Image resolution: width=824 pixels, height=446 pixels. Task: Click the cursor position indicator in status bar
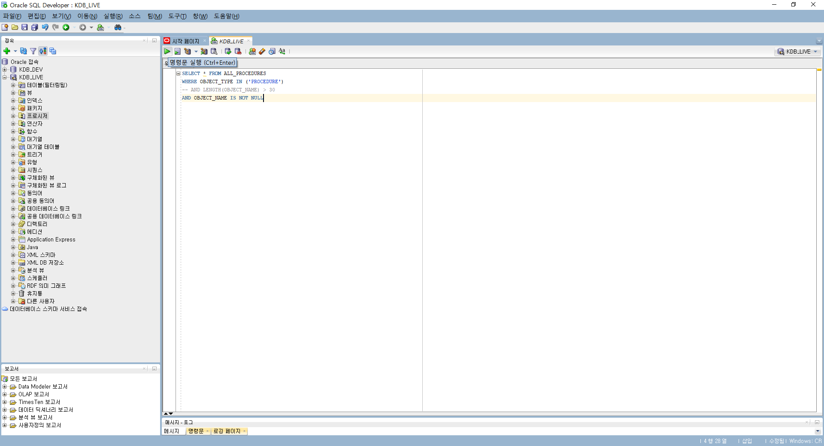[x=715, y=441]
